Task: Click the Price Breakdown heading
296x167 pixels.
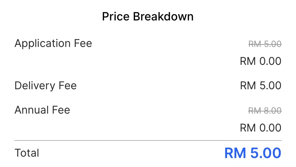Action: [148, 17]
